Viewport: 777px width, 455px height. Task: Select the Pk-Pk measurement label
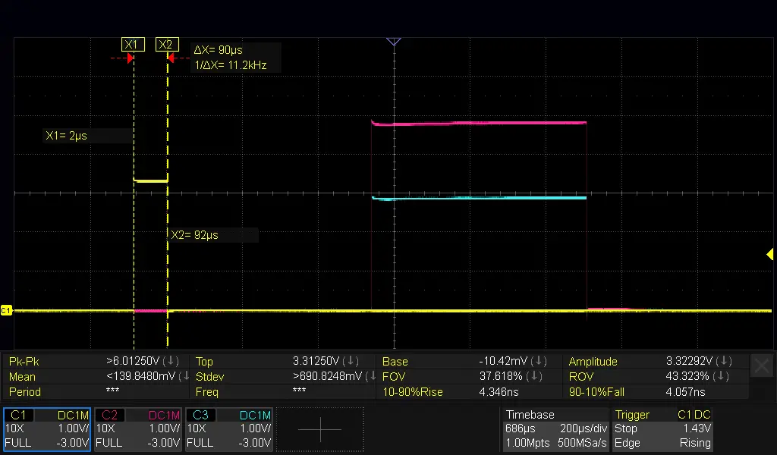(24, 362)
